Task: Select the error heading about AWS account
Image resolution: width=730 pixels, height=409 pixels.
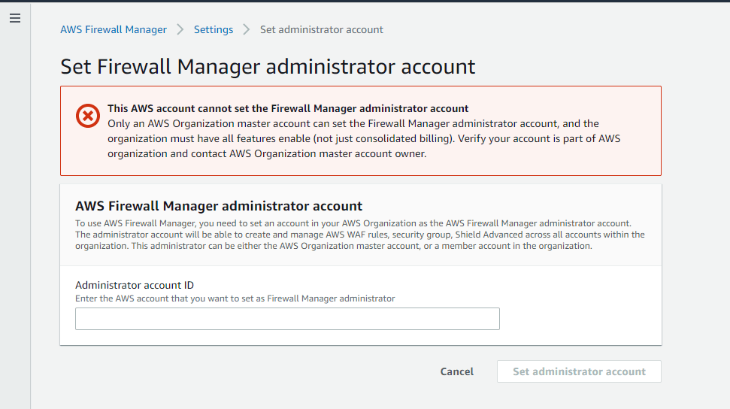Action: 288,108
